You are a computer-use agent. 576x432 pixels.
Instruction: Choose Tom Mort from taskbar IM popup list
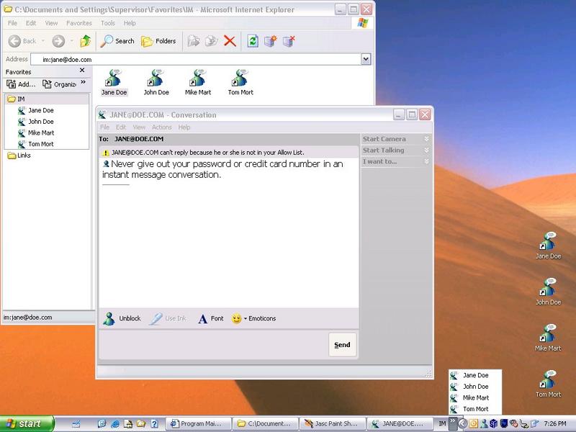click(475, 409)
